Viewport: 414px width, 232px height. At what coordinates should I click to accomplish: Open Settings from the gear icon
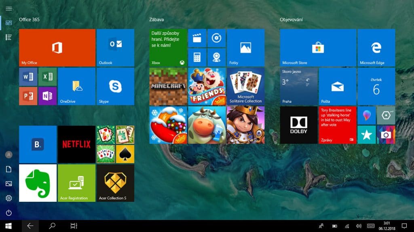[x=9, y=198]
